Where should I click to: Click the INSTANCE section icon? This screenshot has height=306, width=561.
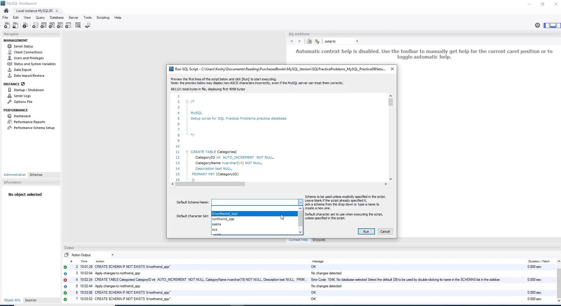click(x=23, y=84)
